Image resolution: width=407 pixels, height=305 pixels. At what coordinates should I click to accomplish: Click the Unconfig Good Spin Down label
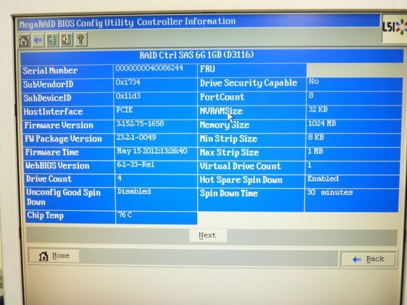64,197
